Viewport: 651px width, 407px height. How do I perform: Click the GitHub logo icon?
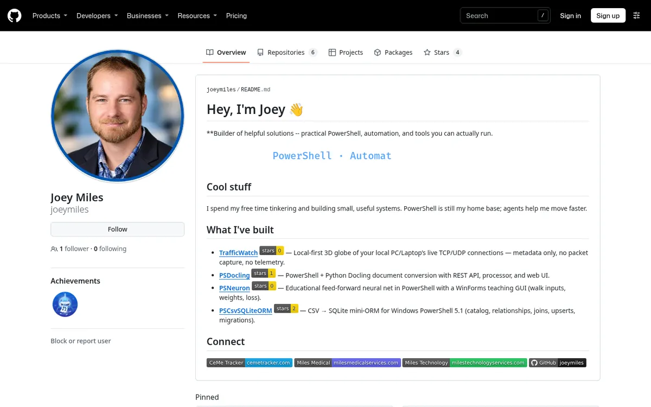coord(15,16)
